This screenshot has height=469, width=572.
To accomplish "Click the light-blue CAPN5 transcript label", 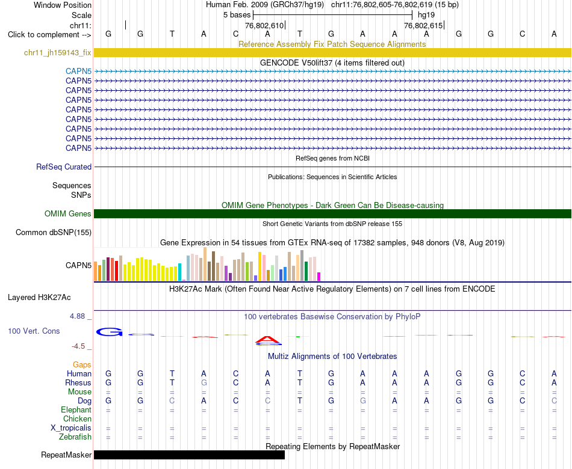I will click(x=78, y=71).
